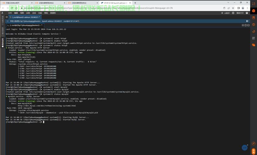This screenshot has width=257, height=155.
Task: Click the orange archive box icon in sidebar
Action: 253,18
